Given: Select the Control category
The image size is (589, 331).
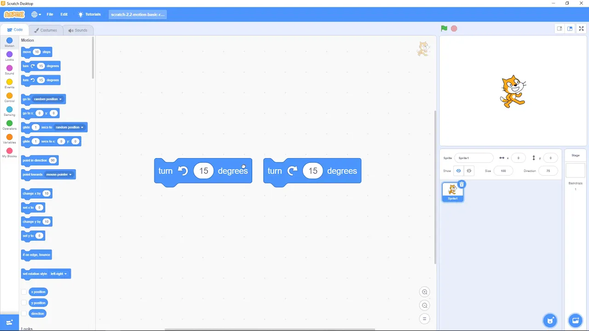Looking at the screenshot, I should coord(9,98).
